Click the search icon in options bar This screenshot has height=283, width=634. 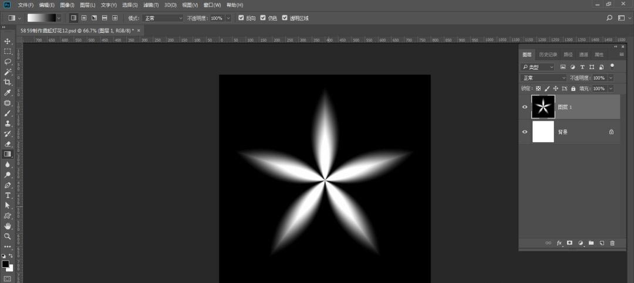(x=609, y=18)
